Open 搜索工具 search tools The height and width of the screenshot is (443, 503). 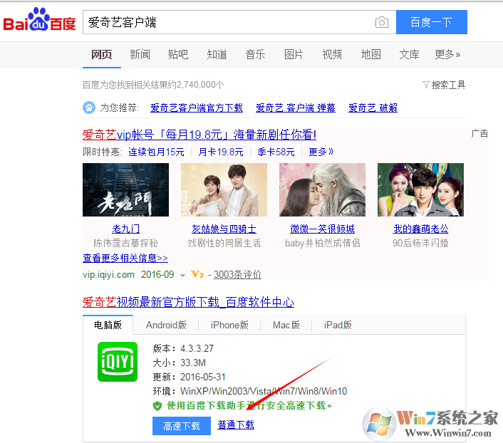[x=448, y=85]
